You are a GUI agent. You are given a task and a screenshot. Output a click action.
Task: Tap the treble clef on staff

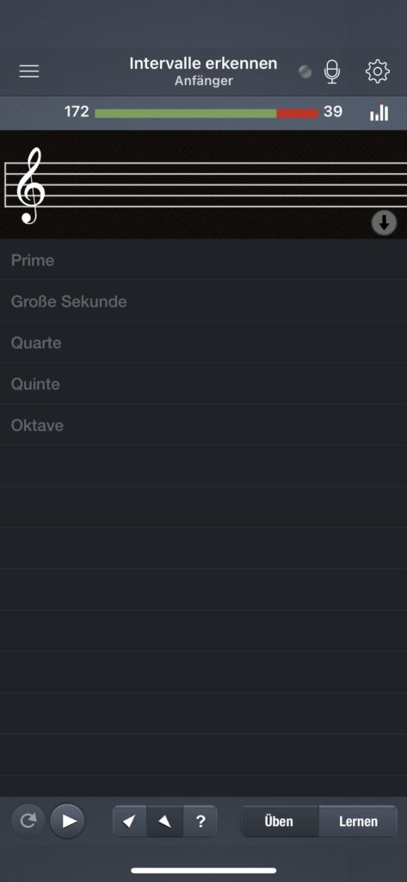click(30, 186)
